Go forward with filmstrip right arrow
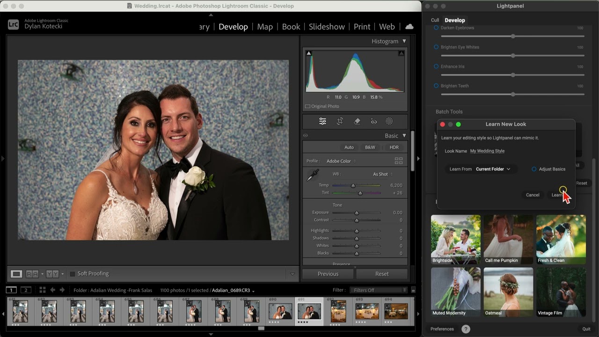 coord(62,290)
